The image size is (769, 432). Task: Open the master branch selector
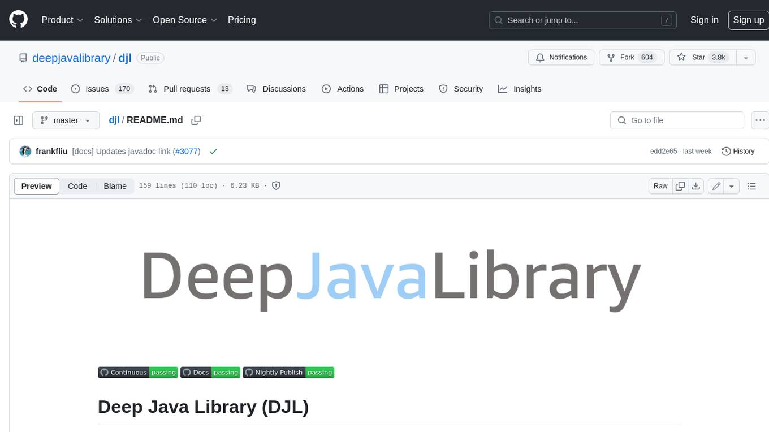coord(66,120)
